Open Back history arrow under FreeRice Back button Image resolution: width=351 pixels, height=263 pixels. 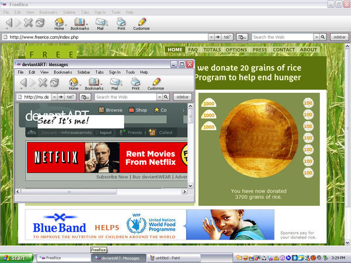[x=7, y=29]
